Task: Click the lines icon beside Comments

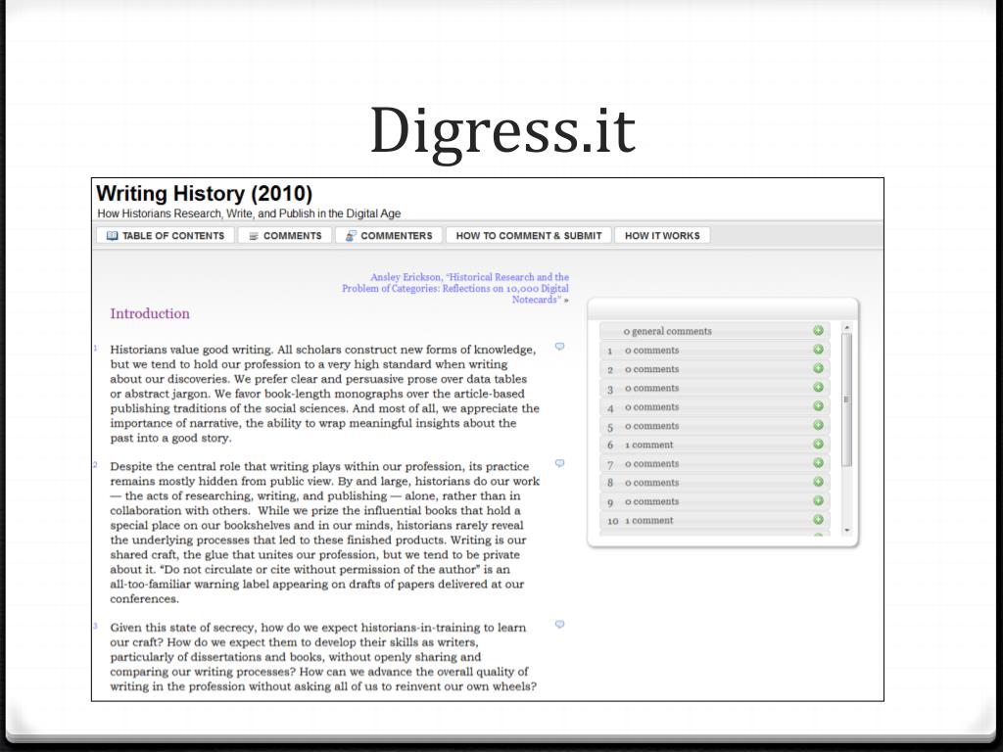Action: [x=254, y=236]
